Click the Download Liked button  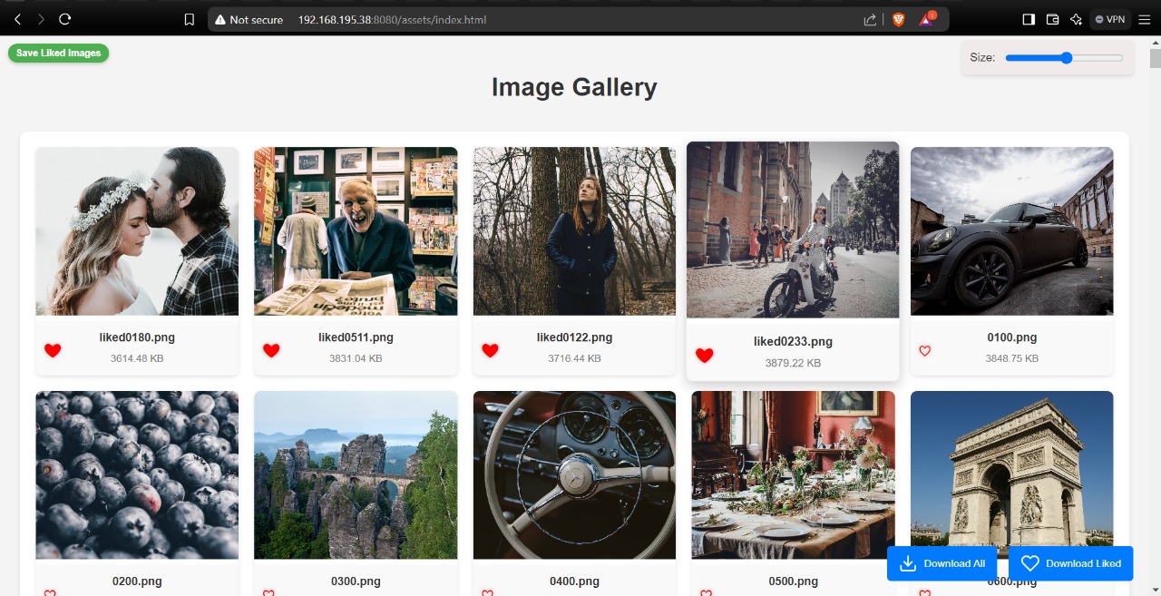1071,563
